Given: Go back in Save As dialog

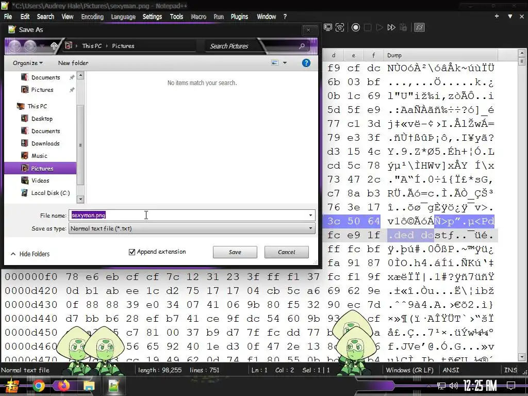Looking at the screenshot, I should 14,46.
